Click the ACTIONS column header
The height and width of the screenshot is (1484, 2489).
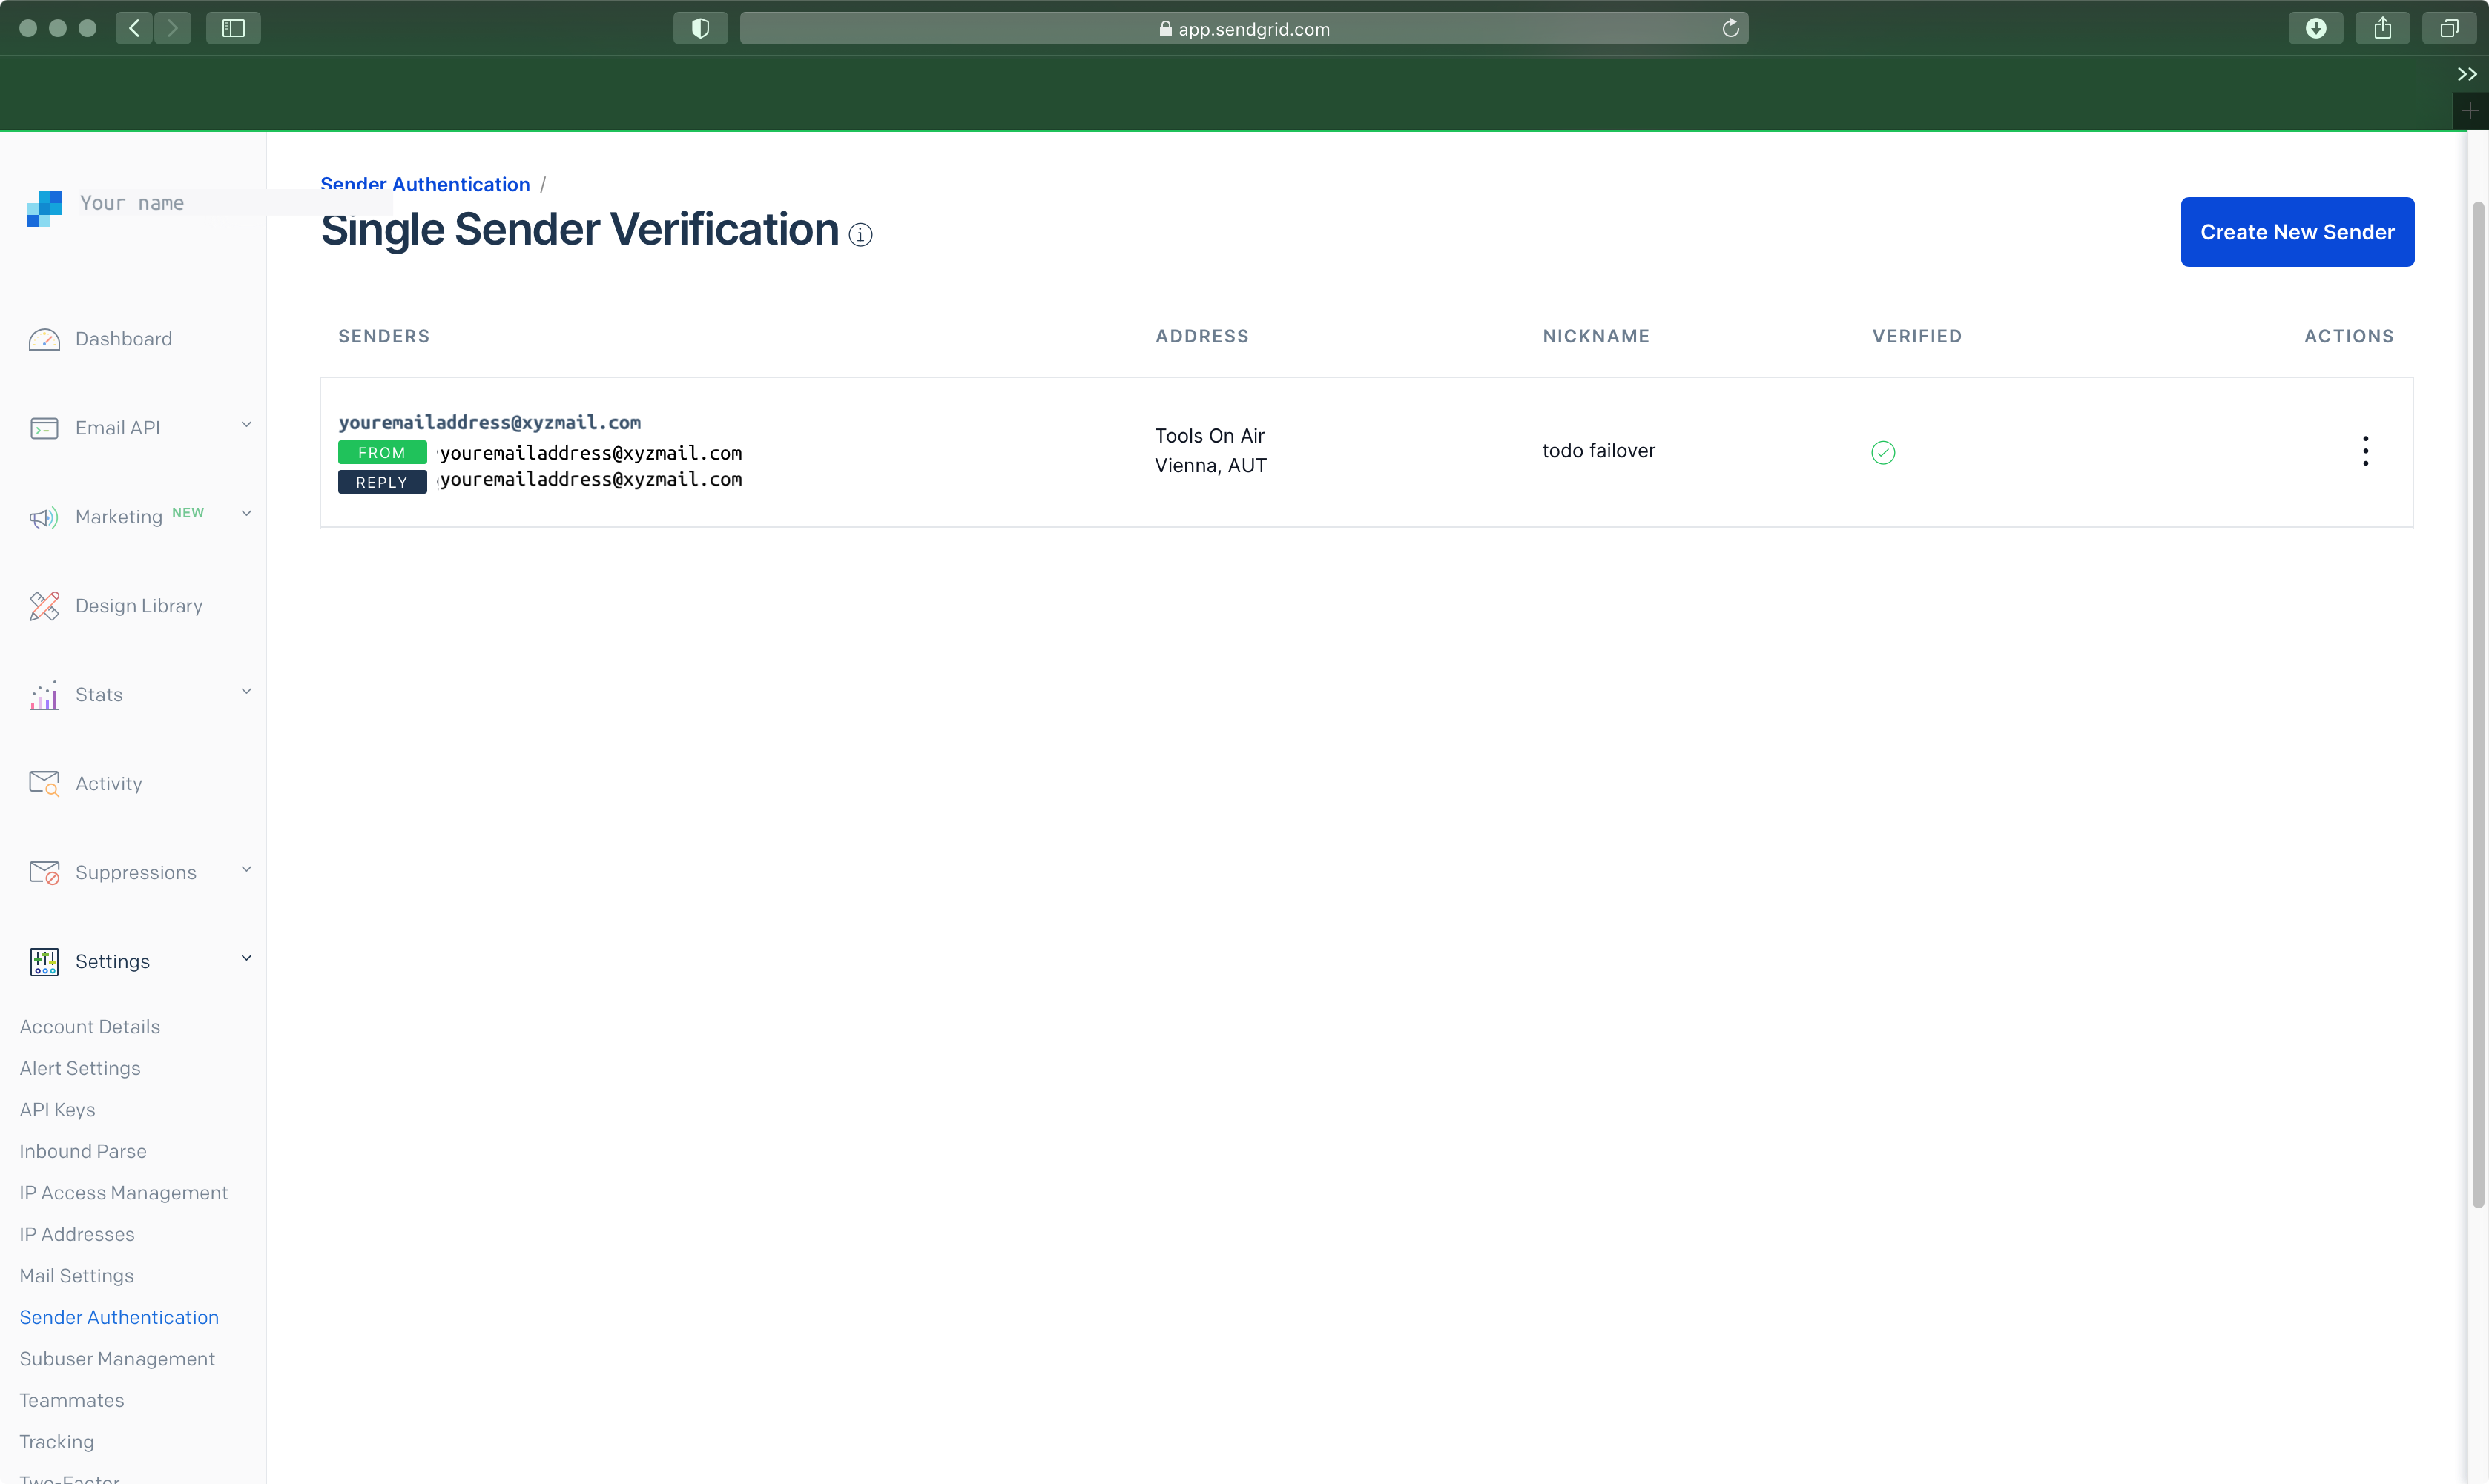(x=2349, y=336)
